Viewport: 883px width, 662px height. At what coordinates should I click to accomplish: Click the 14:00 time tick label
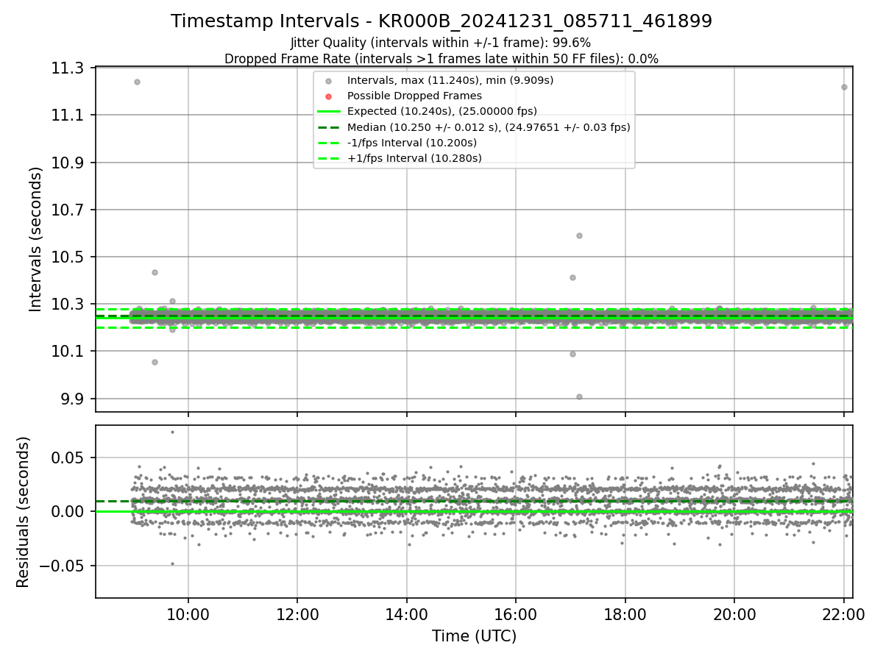coord(407,613)
